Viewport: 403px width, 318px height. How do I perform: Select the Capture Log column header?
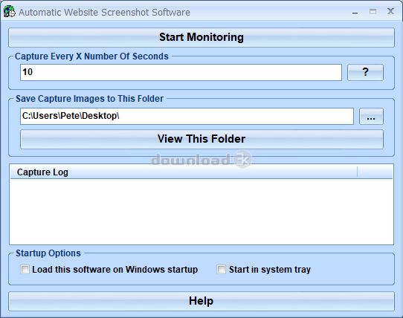[184, 172]
